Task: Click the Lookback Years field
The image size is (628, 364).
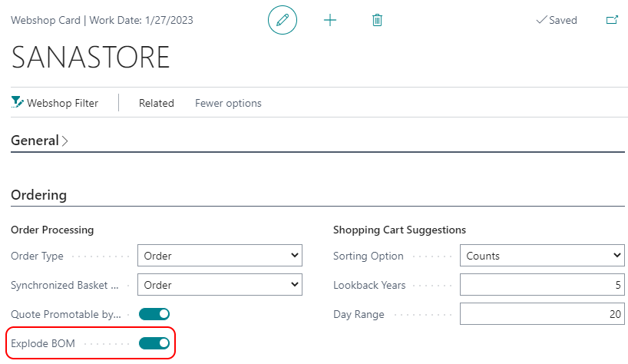Action: 542,285
